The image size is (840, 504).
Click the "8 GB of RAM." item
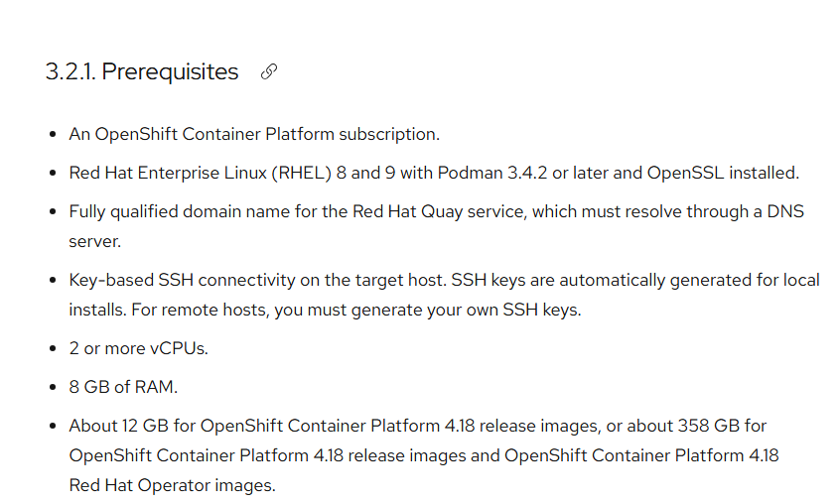(x=123, y=387)
